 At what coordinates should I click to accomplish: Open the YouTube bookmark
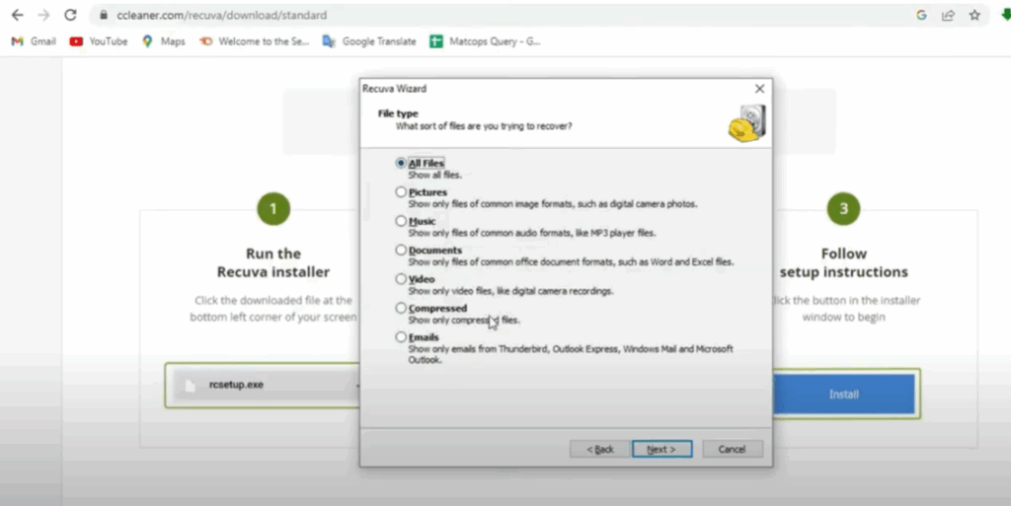pos(99,41)
